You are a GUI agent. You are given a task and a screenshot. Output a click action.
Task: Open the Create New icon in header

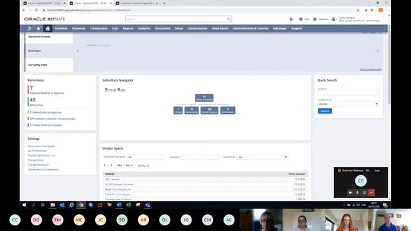pos(292,19)
